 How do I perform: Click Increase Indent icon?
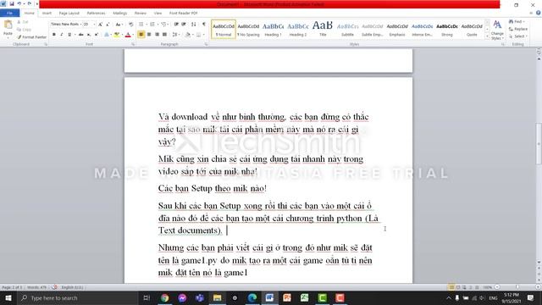[184, 25]
